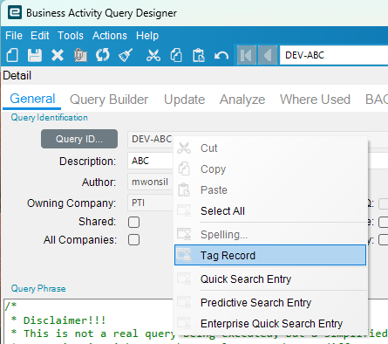Choose Select All from context menu
388x344 pixels.
270,210
